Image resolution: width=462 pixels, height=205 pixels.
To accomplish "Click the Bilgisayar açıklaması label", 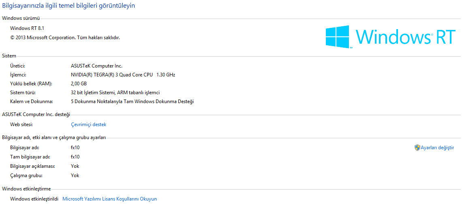I will click(32, 166).
